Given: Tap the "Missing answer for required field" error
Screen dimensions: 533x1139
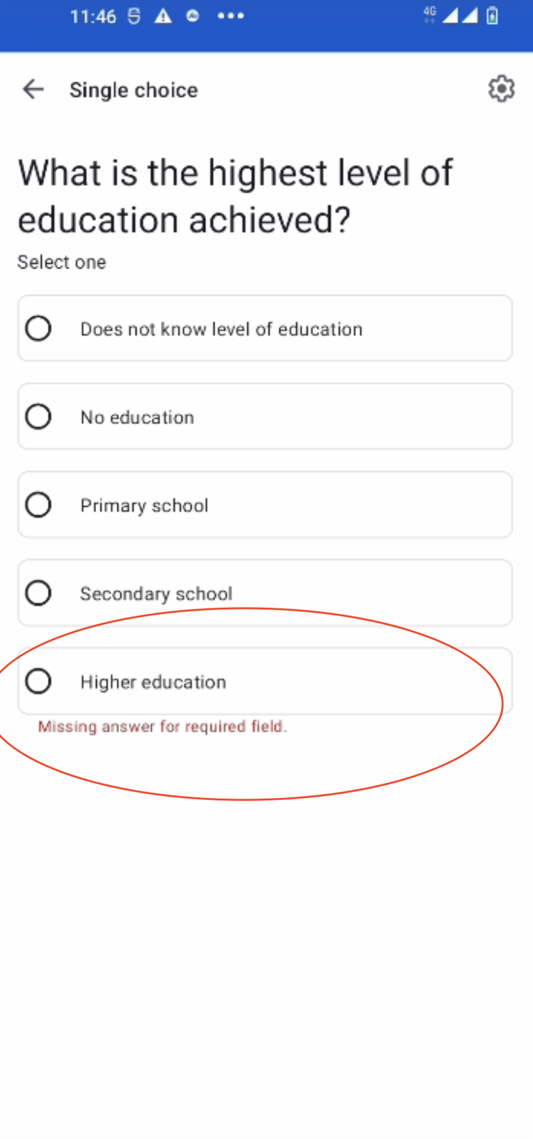Looking at the screenshot, I should click(x=163, y=726).
